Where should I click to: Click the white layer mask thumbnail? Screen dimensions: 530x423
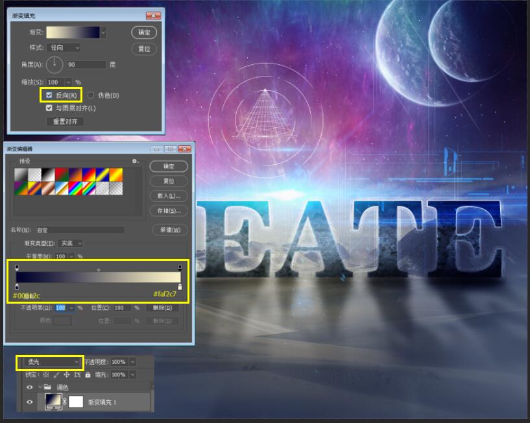(x=76, y=402)
